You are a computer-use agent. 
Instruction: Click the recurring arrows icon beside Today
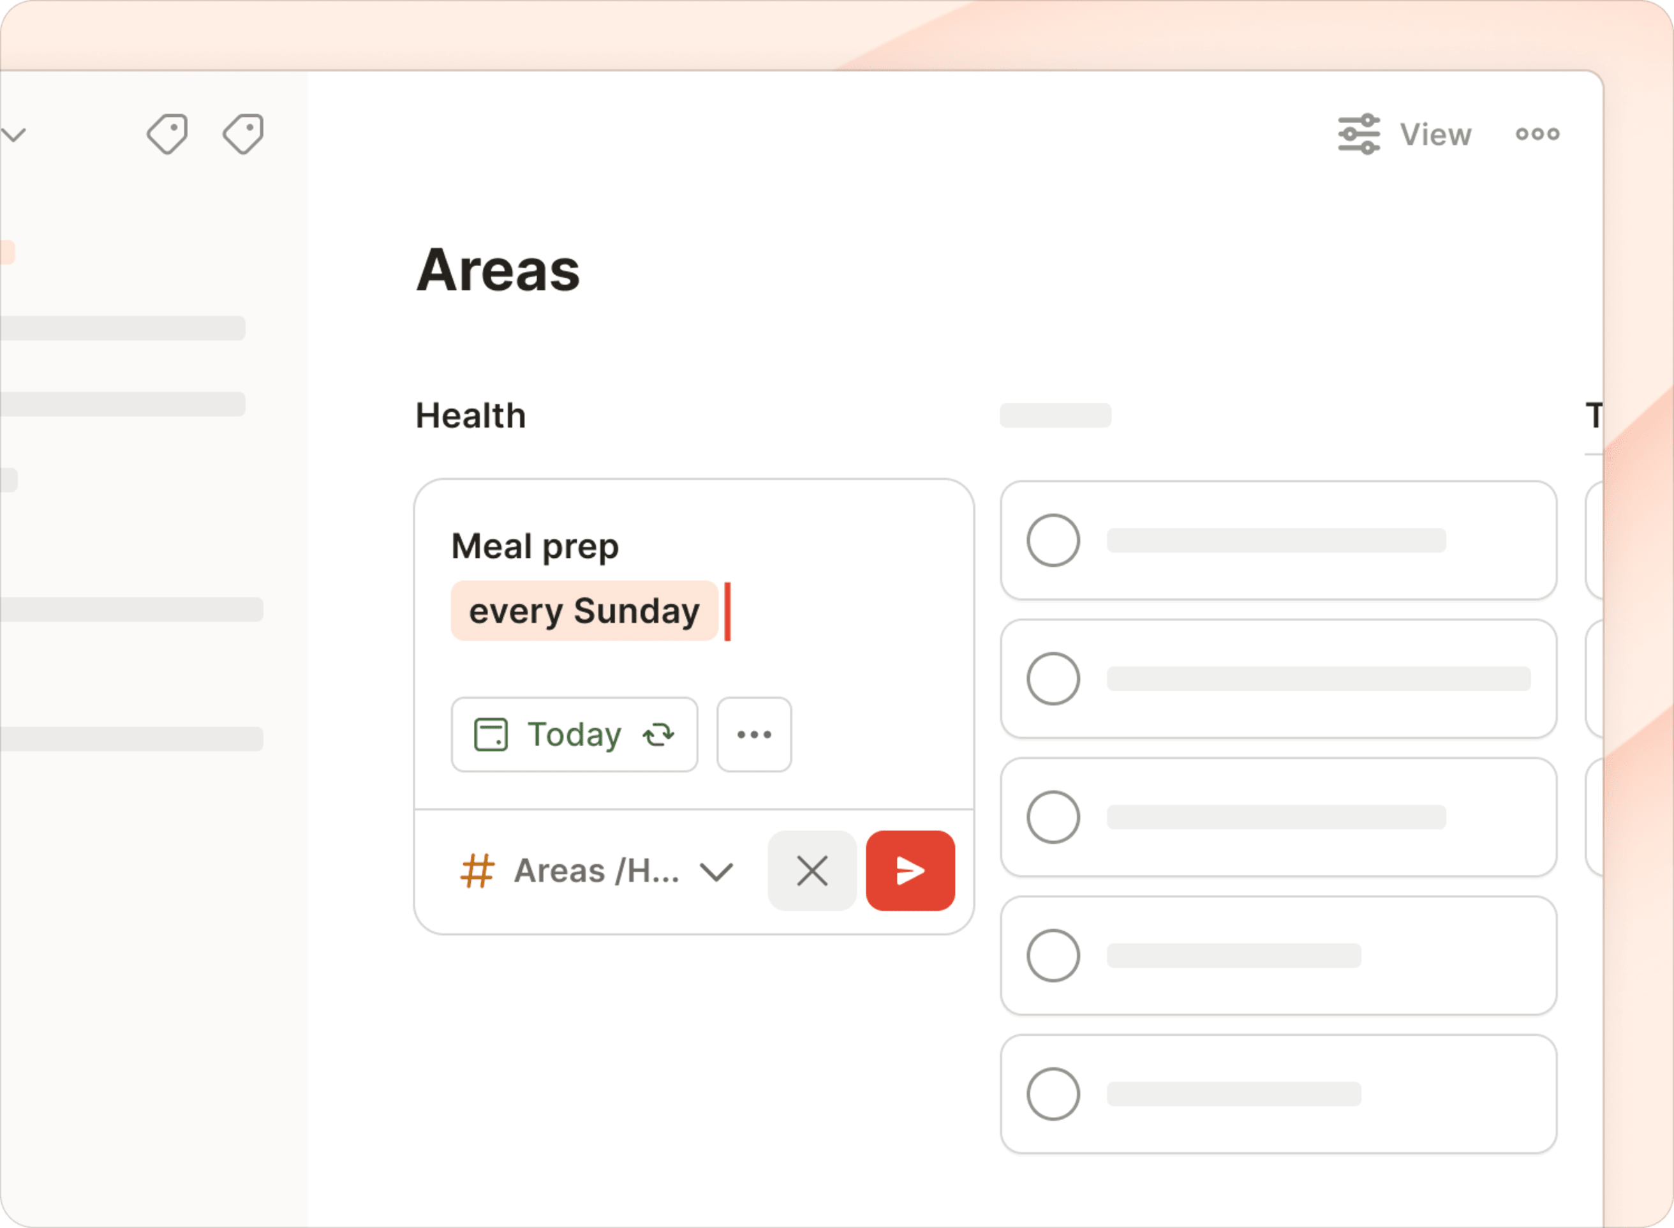(658, 735)
